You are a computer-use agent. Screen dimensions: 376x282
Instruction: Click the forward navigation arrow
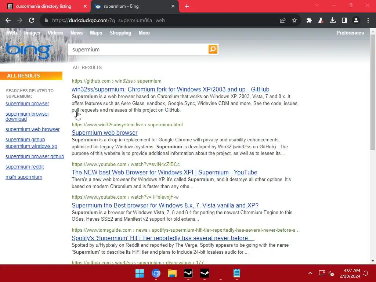pos(20,21)
